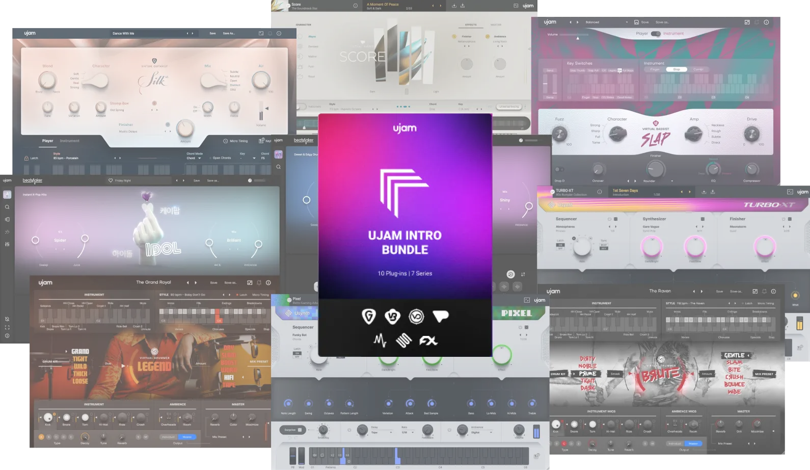Next preset arrow beside The Raven title
810x470 pixels.
pos(701,291)
